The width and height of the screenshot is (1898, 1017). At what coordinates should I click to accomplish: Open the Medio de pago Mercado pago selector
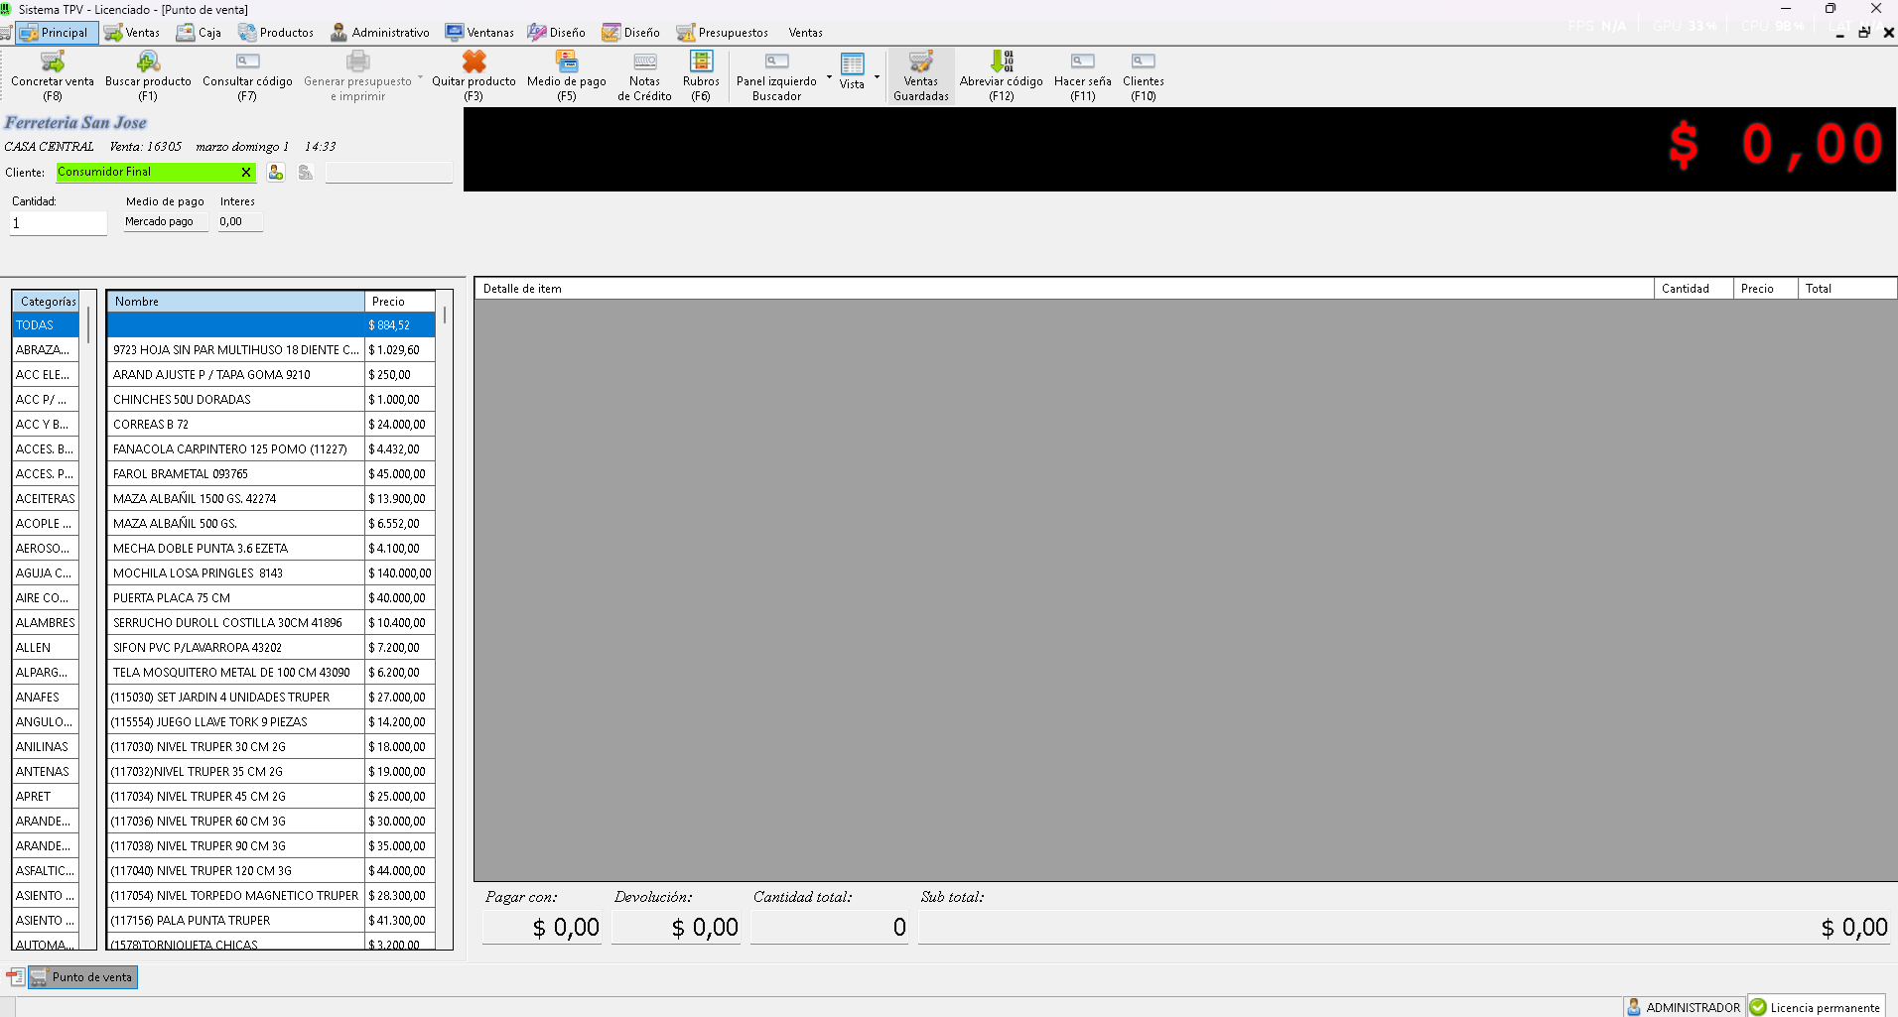tap(165, 222)
